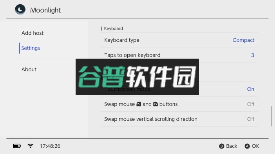Click the clock reading 17:48:26
This screenshot has width=275, height=154.
click(50, 146)
